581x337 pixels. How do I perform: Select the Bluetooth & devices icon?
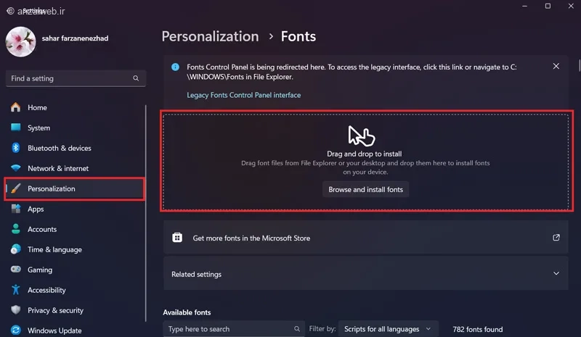point(15,148)
